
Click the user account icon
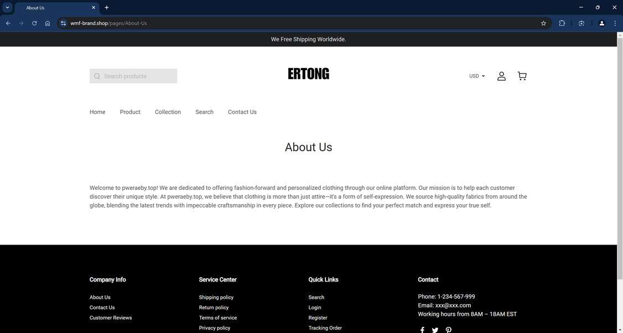pyautogui.click(x=501, y=76)
